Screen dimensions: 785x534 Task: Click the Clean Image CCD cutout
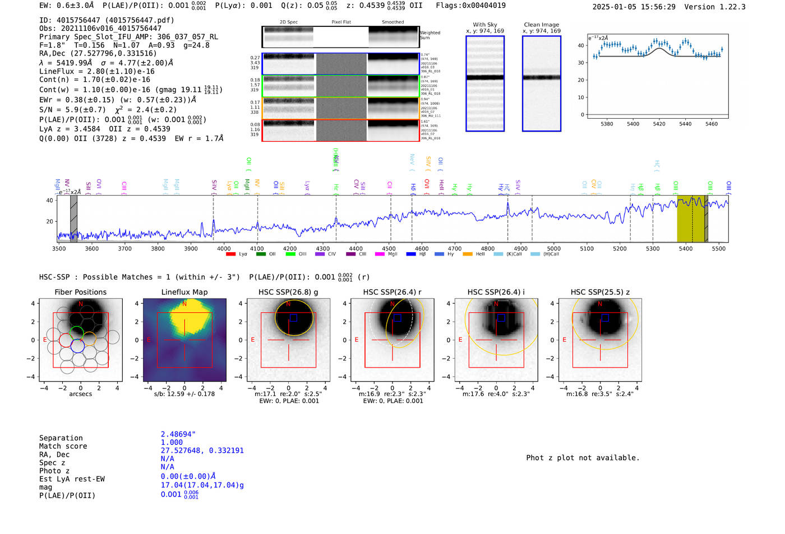(542, 83)
